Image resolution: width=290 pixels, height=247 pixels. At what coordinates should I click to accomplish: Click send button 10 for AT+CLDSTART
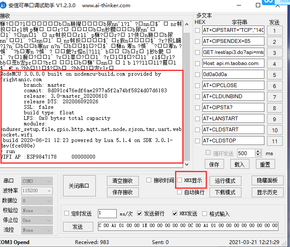(275, 130)
